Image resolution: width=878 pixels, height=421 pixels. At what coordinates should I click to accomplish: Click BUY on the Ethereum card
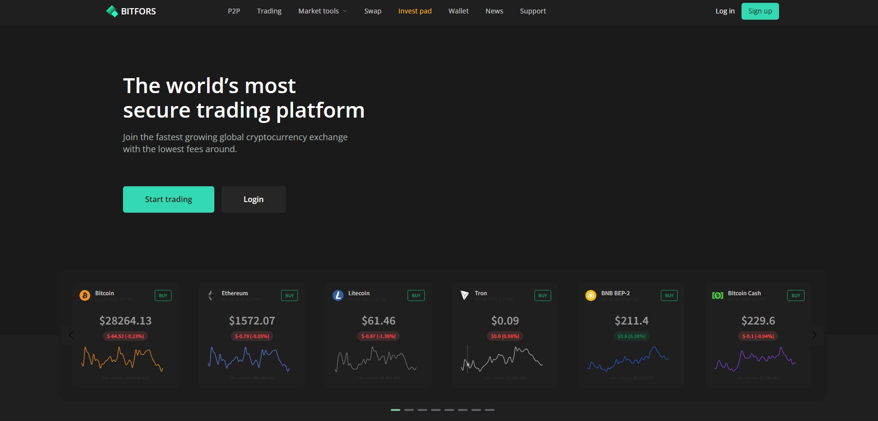tap(289, 296)
